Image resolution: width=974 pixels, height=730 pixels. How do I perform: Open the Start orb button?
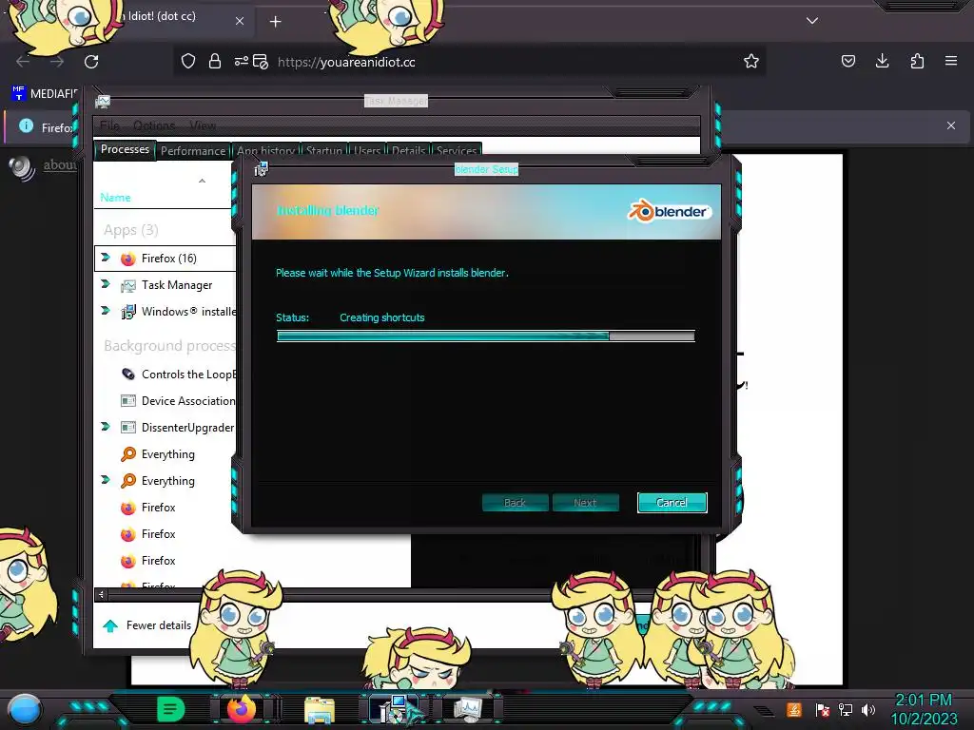tap(24, 709)
